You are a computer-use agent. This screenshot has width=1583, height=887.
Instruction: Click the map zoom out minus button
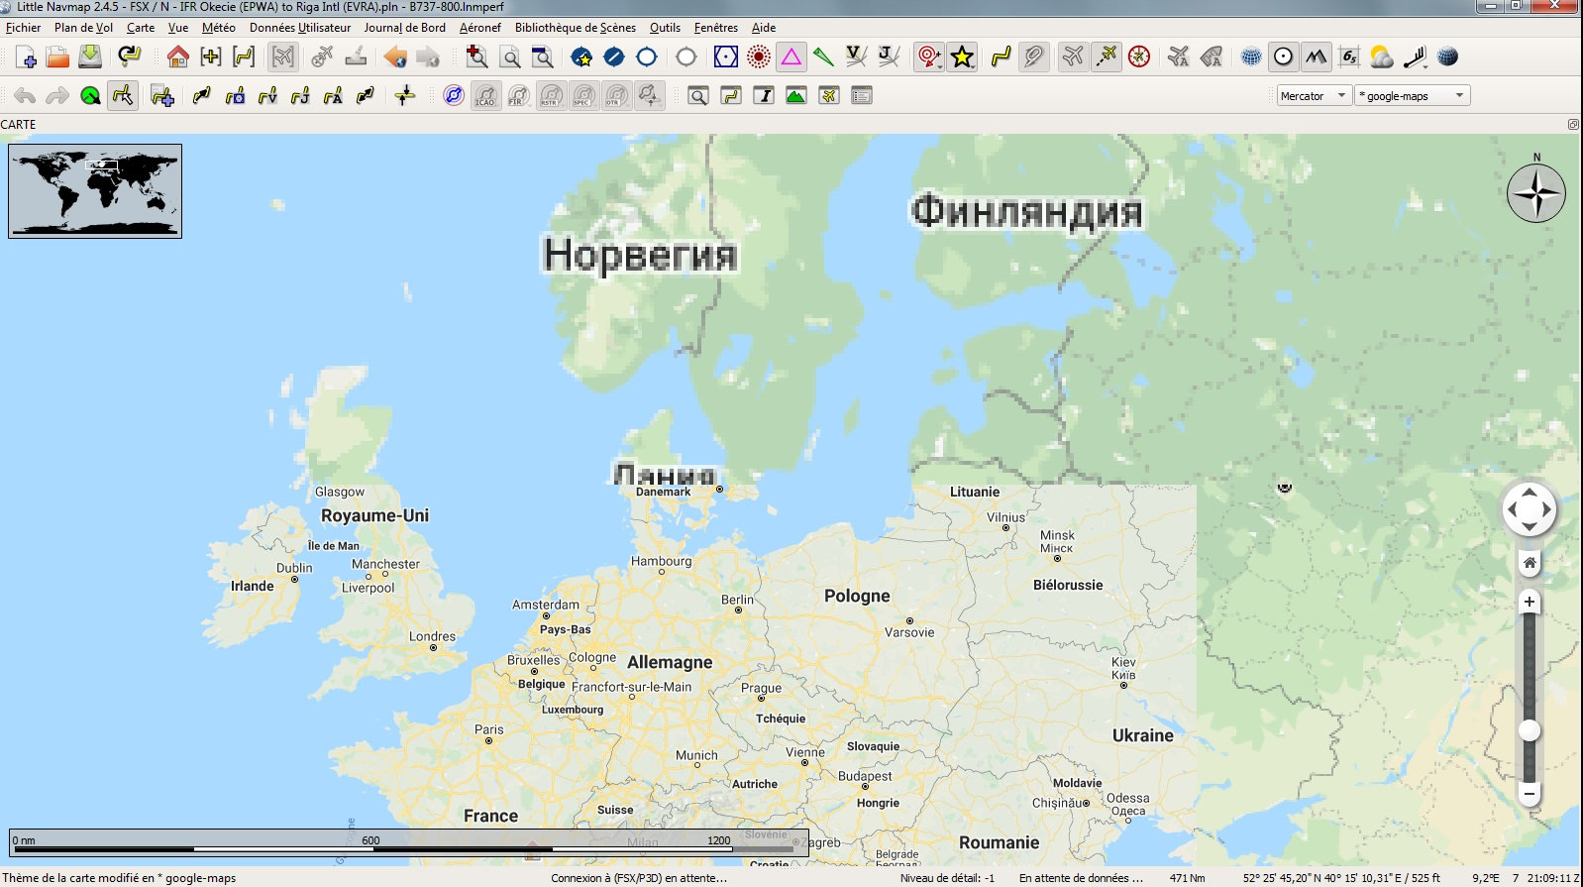1530,793
